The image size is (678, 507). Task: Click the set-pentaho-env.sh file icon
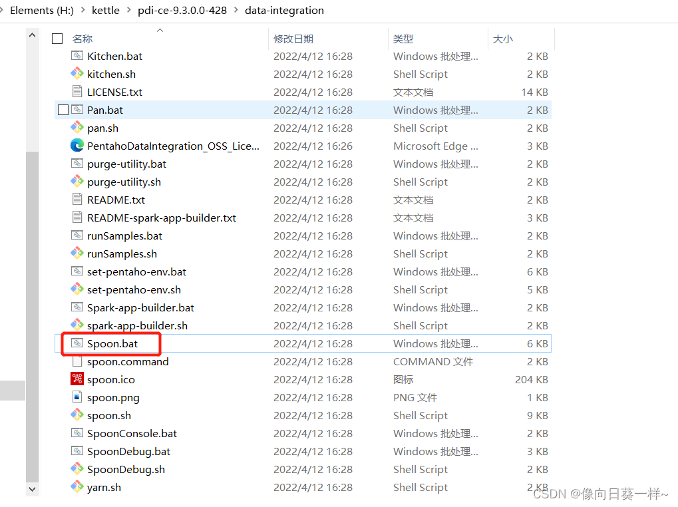[77, 289]
